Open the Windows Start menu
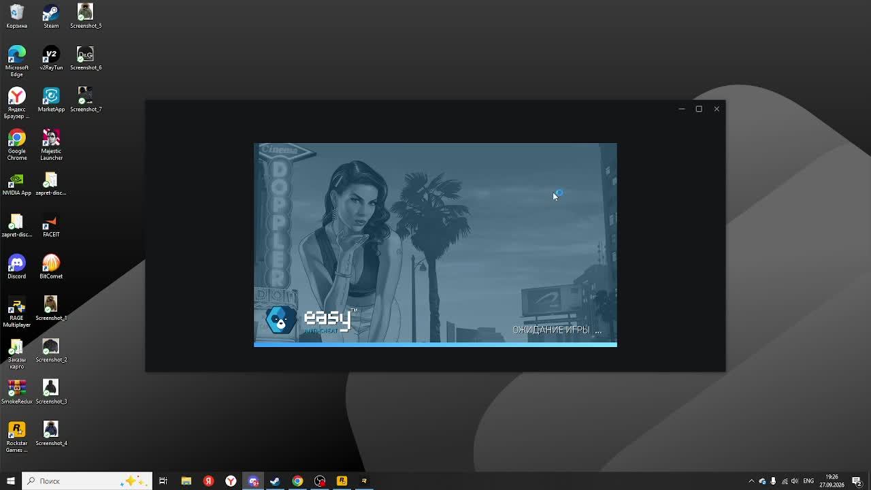Screen dimensions: 871x490 pyautogui.click(x=10, y=481)
